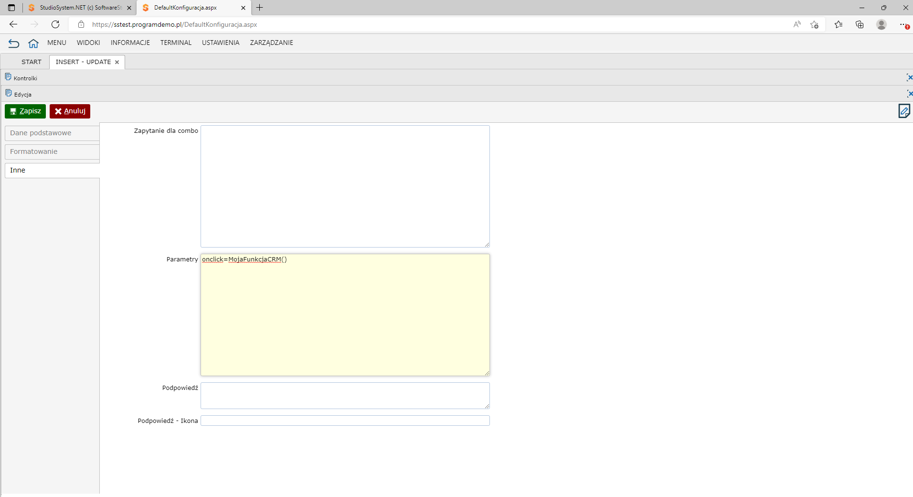Switch to the START tab
Image resolution: width=913 pixels, height=497 pixels.
click(x=32, y=62)
